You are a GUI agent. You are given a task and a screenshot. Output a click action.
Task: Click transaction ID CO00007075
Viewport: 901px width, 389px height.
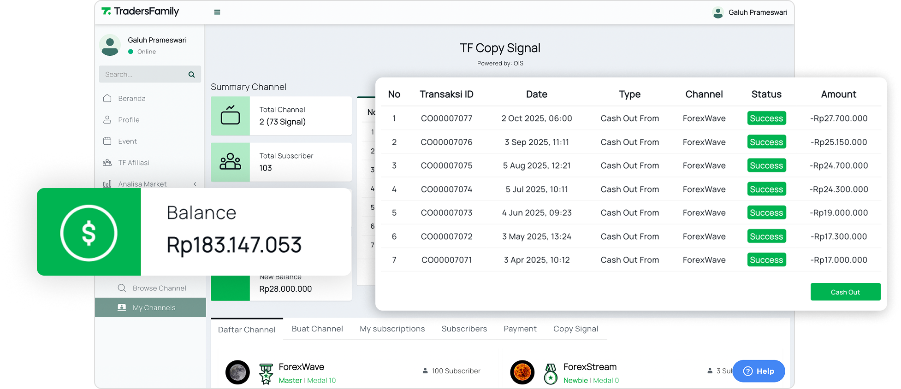coord(447,165)
